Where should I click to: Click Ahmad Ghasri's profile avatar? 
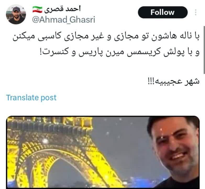16,14
